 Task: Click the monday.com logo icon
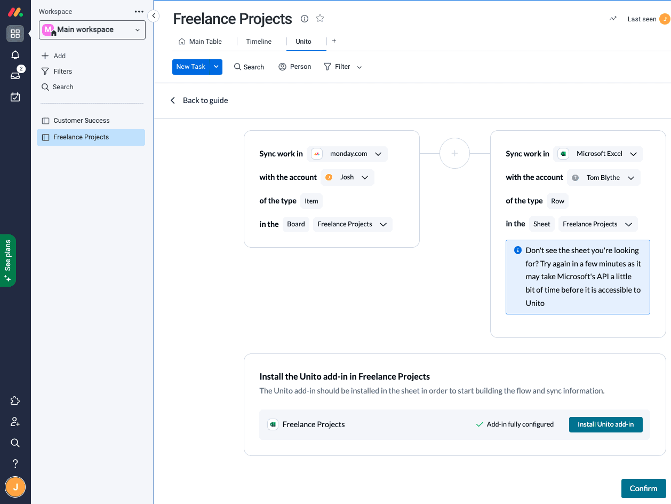(x=15, y=12)
